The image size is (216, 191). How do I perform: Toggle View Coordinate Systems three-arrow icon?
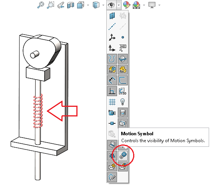[112, 37]
